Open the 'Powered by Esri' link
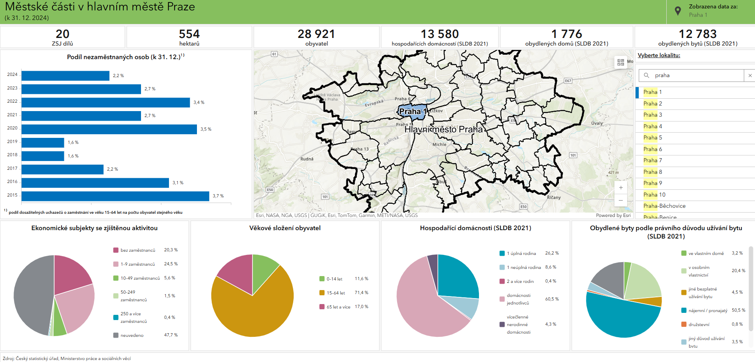The height and width of the screenshot is (362, 755). coord(613,215)
